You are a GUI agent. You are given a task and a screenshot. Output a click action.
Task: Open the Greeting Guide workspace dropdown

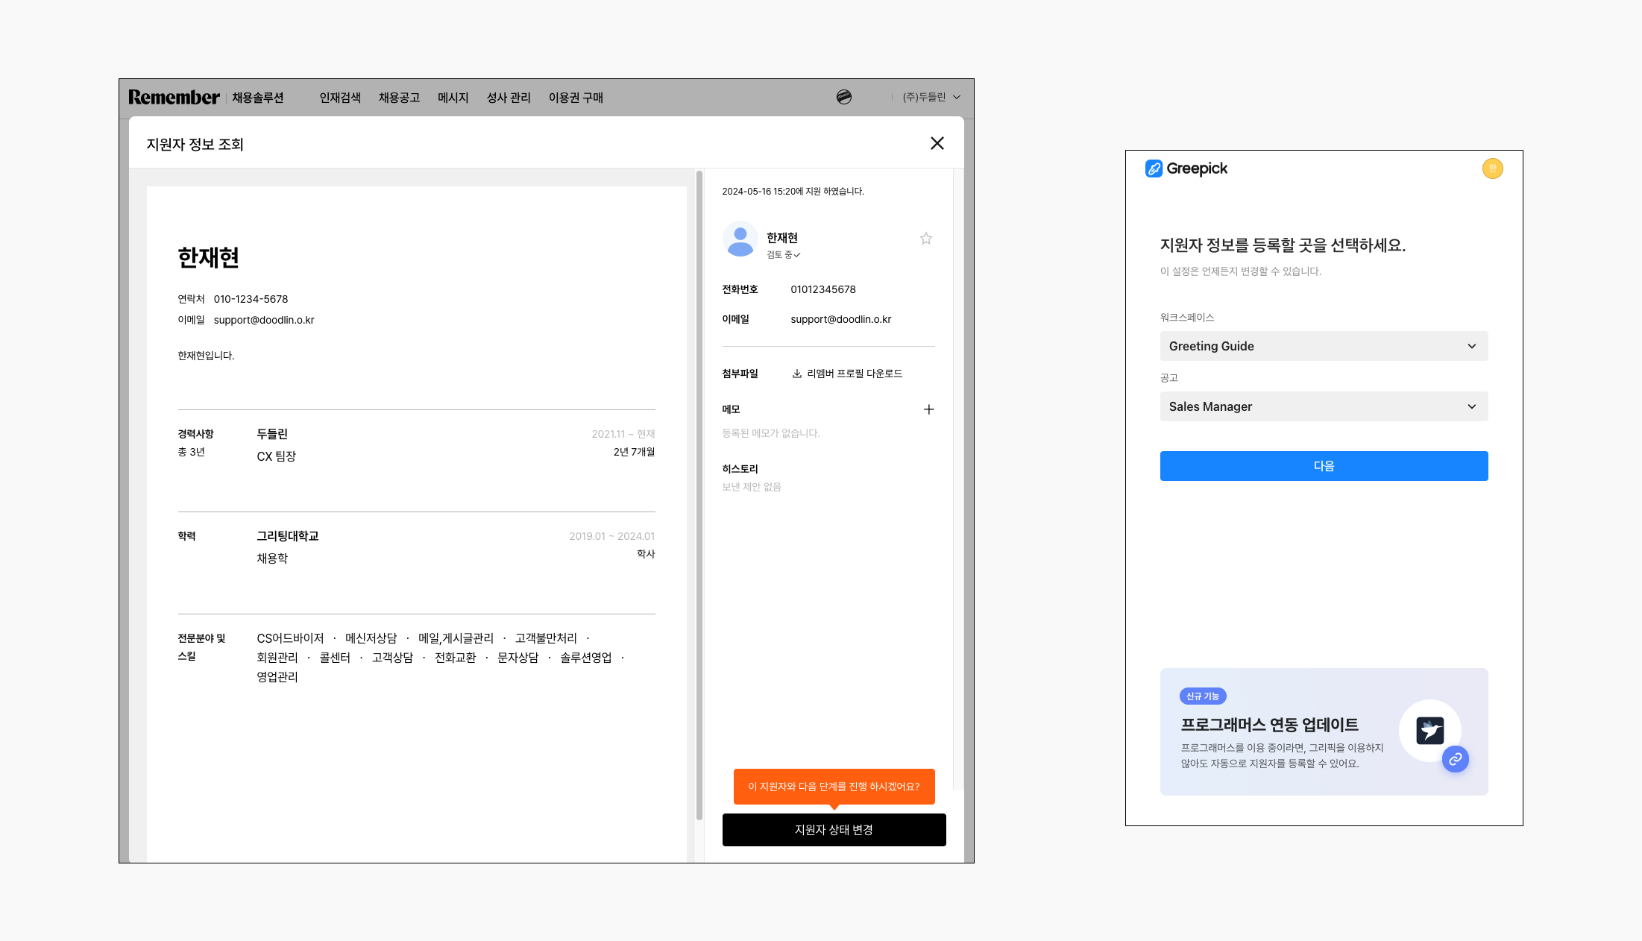(x=1324, y=346)
